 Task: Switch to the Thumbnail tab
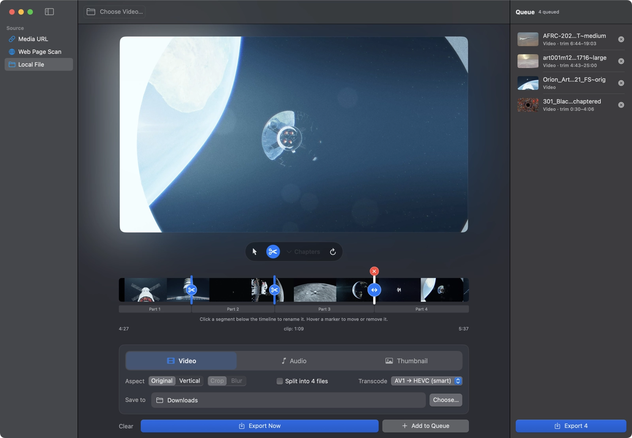[406, 361]
